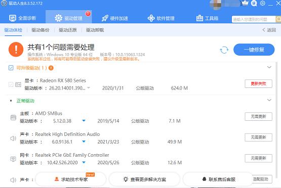Open the 工具箱 tab

click(207, 18)
